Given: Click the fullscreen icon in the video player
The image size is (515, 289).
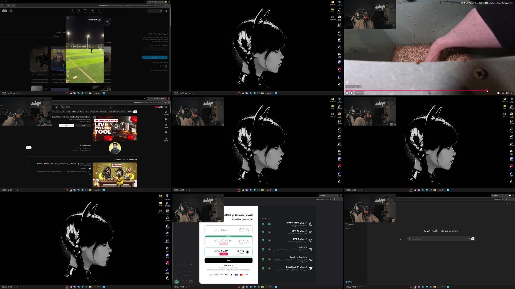Looking at the screenshot, I should pyautogui.click(x=512, y=93).
